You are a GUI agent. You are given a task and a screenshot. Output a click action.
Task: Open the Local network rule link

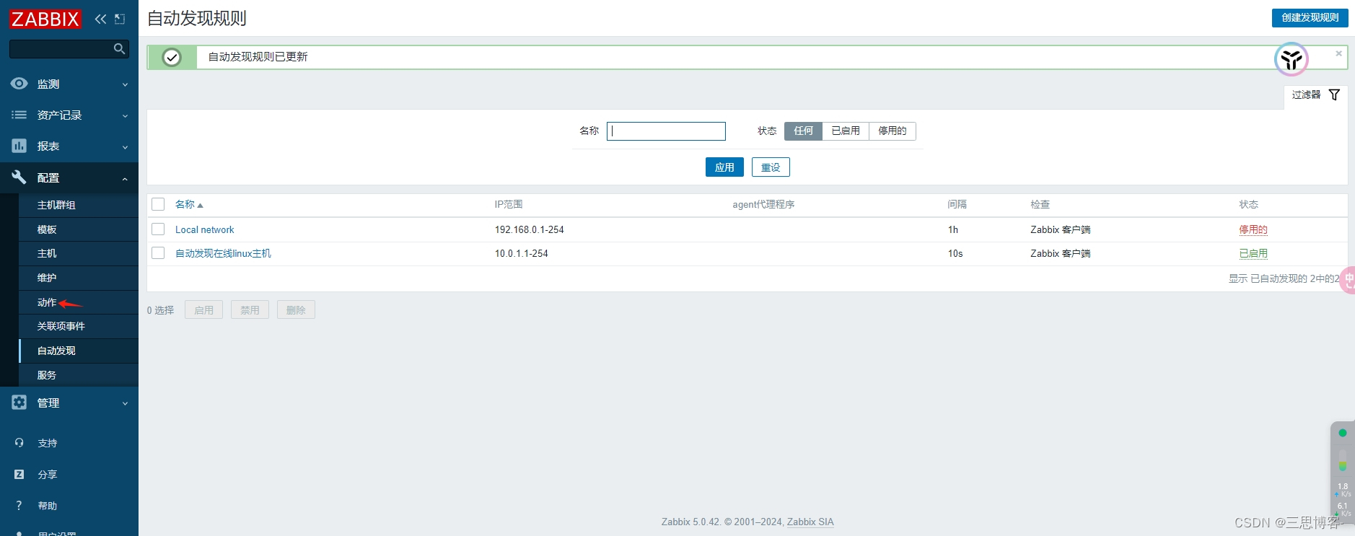pos(205,229)
